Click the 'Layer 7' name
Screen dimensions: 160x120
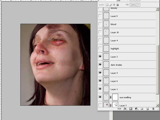pos(123,106)
